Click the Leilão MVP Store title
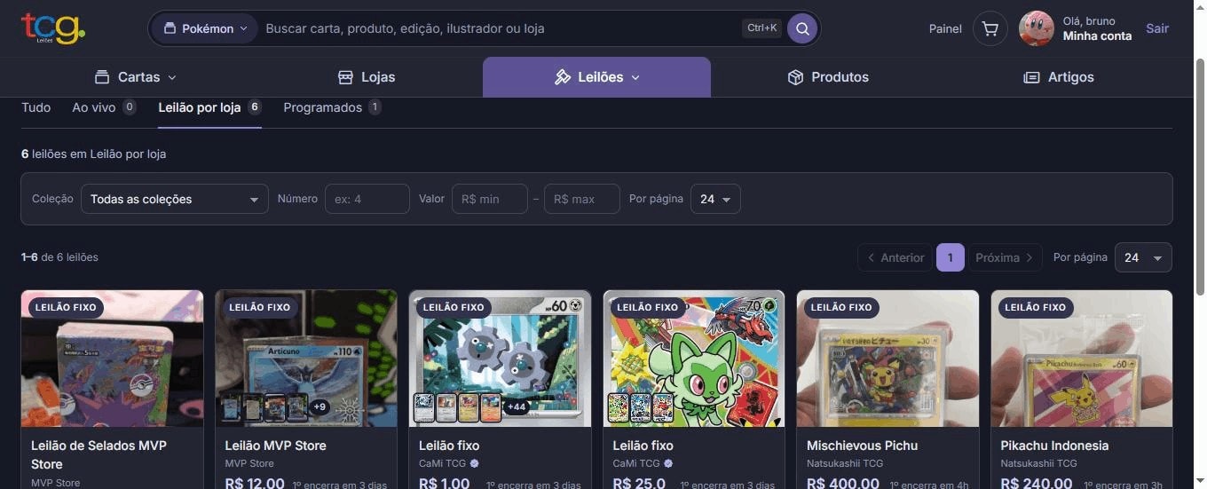Screen dimensions: 1207x489 [x=275, y=446]
